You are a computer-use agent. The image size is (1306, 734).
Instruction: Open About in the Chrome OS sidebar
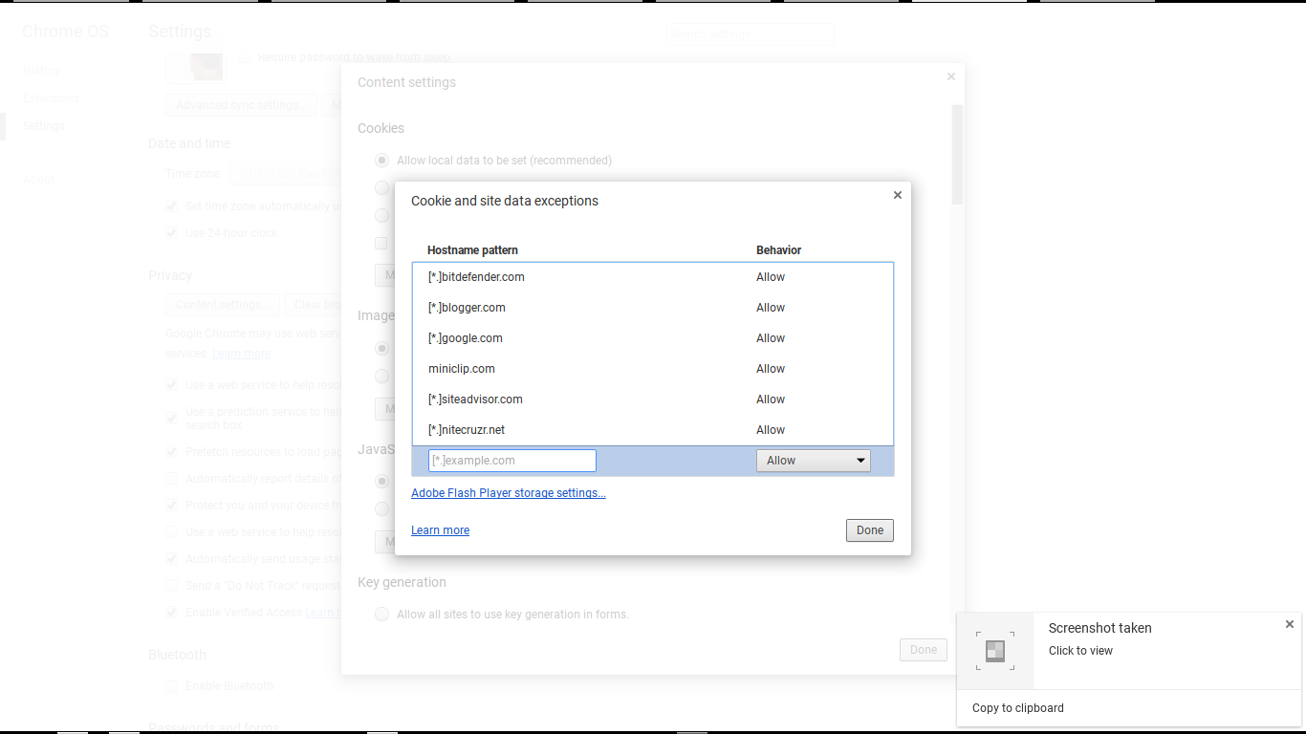click(x=38, y=180)
